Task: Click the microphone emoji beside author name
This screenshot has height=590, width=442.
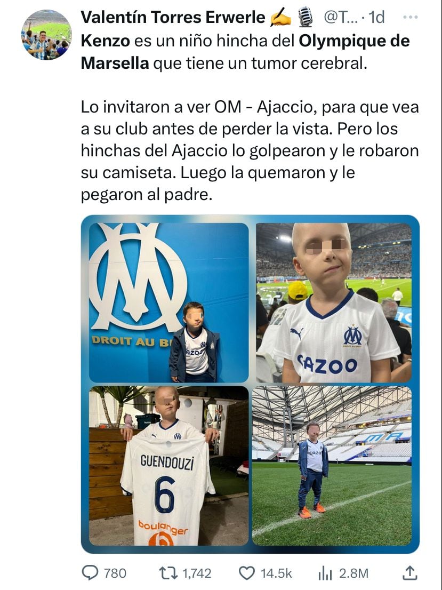Action: tap(305, 18)
